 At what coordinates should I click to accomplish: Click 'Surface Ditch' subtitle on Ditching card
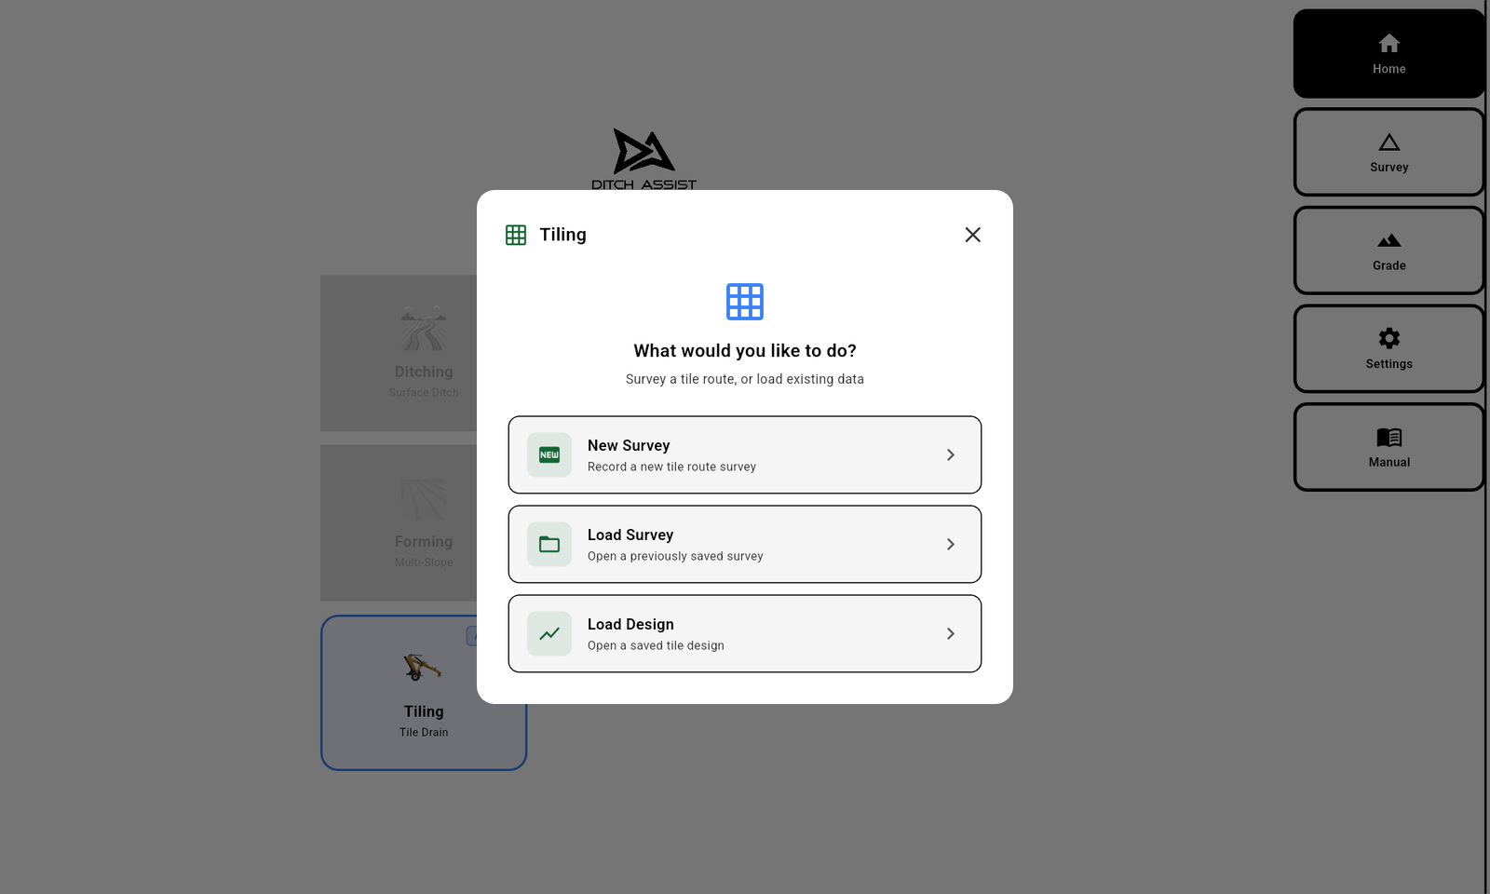(424, 393)
